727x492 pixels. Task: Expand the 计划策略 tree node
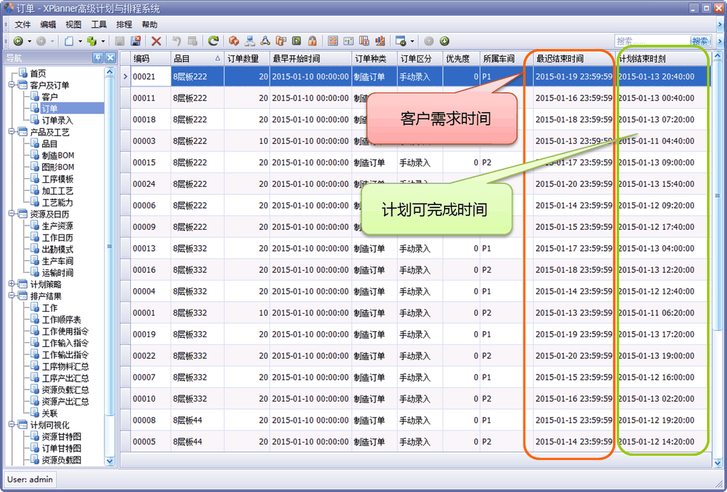[x=13, y=284]
